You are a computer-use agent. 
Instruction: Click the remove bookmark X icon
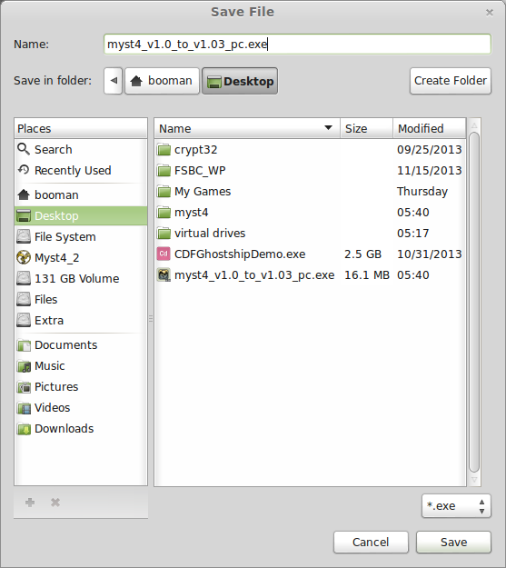coord(55,503)
